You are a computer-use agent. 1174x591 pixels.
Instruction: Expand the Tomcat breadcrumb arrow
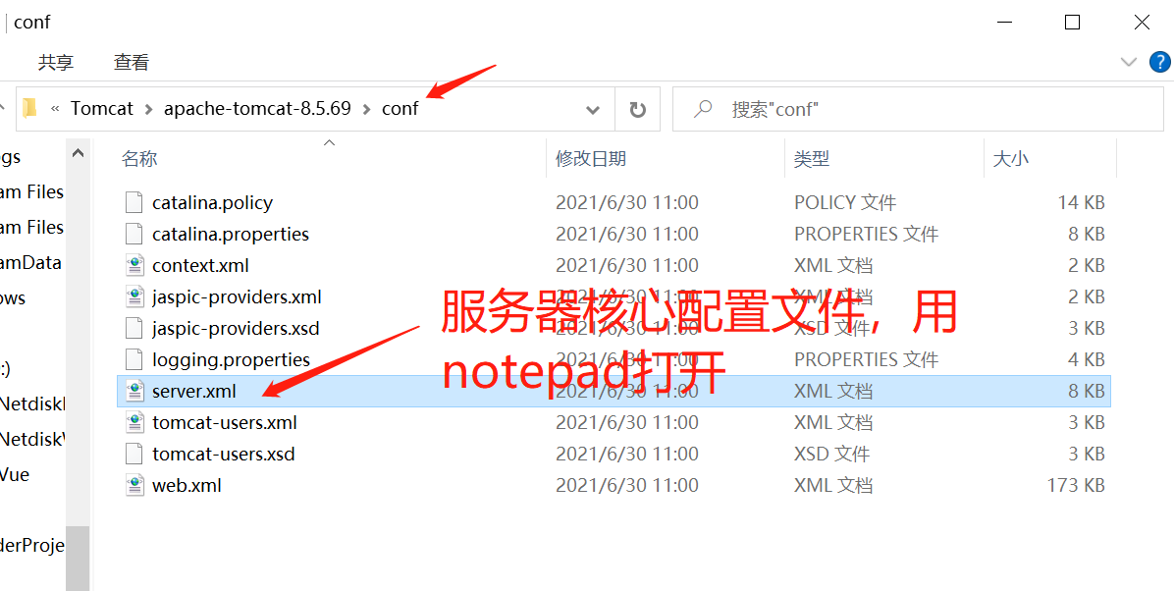[x=148, y=109]
